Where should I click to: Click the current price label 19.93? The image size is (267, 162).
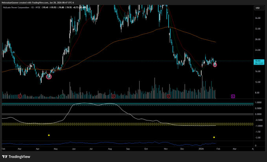(258, 61)
